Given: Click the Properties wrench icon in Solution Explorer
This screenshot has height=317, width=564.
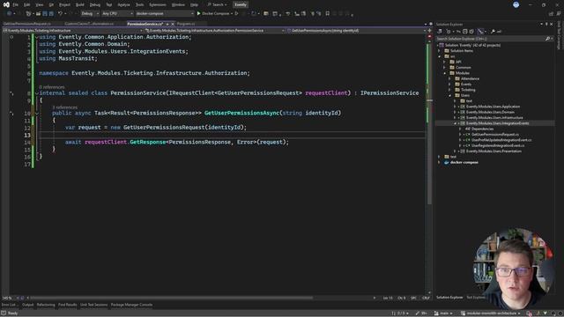Looking at the screenshot, I should pyautogui.click(x=493, y=32).
